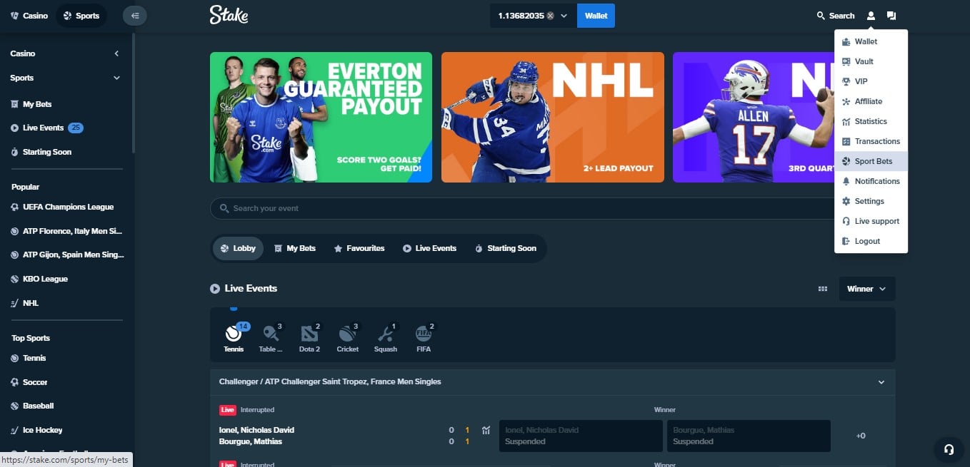Click suspended Ionel, Nicholas David odds
Viewport: 970px width, 467px height.
click(581, 436)
